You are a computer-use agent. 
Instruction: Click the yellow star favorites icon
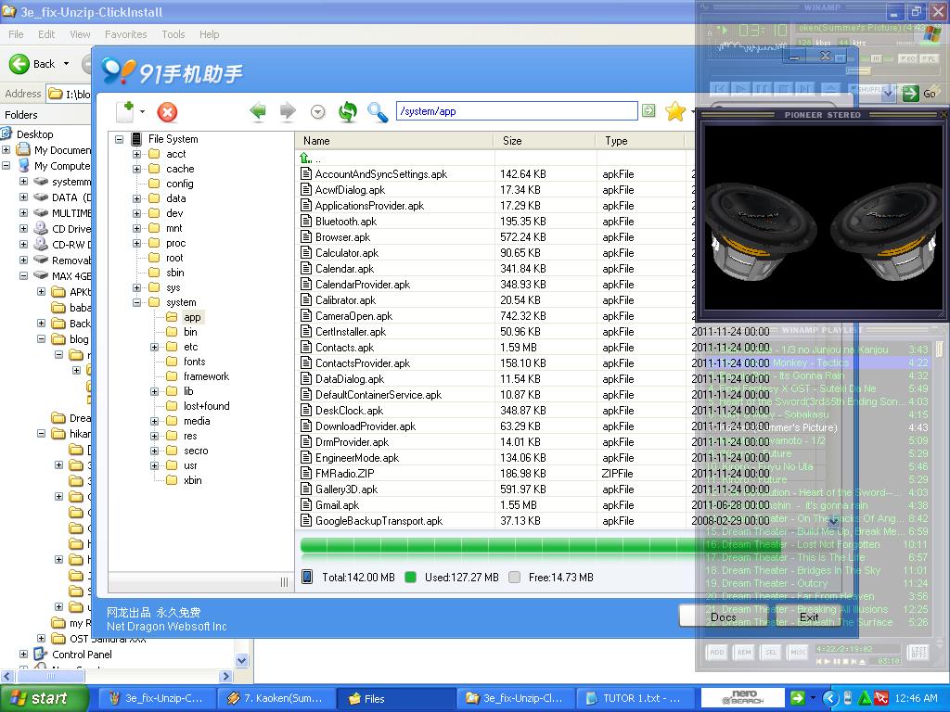click(x=675, y=111)
